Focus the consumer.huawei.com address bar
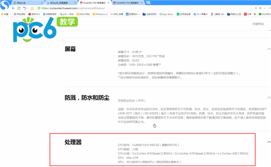The image size is (271, 167). (73, 8)
